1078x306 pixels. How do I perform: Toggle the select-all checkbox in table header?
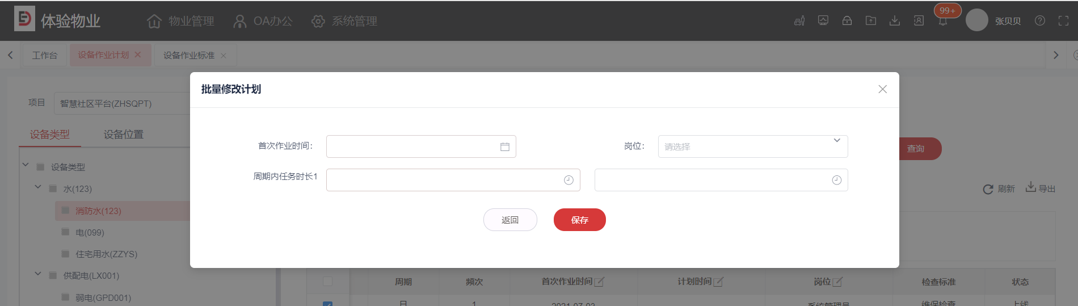tap(327, 281)
